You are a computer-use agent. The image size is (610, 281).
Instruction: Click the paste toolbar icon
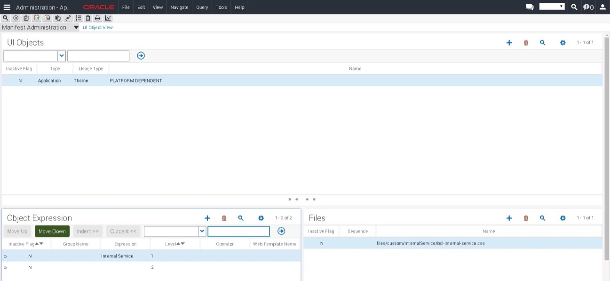click(x=57, y=18)
